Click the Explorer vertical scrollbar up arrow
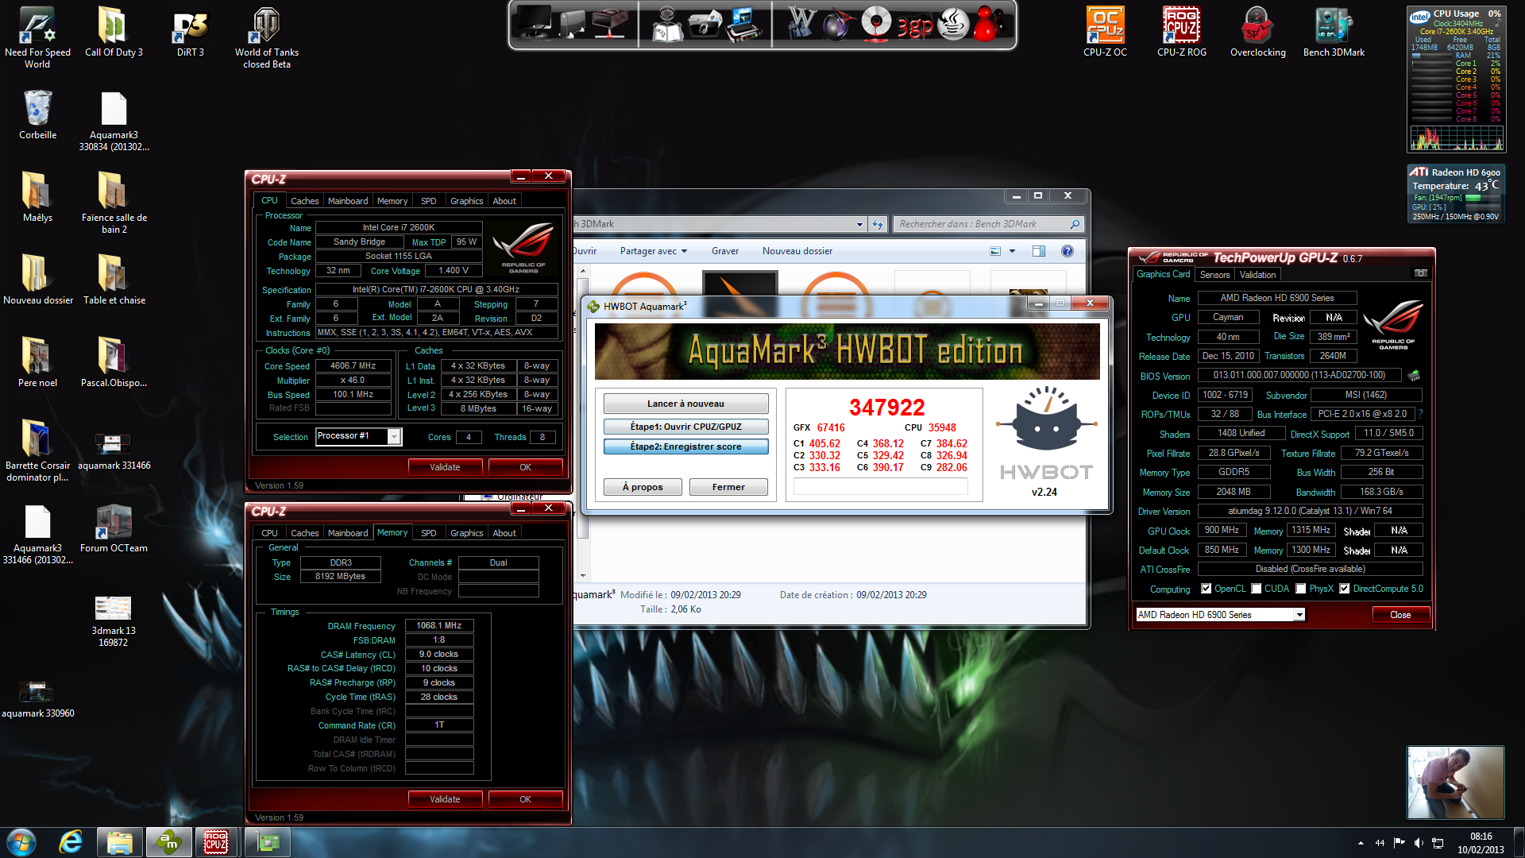The width and height of the screenshot is (1525, 858). (x=583, y=271)
